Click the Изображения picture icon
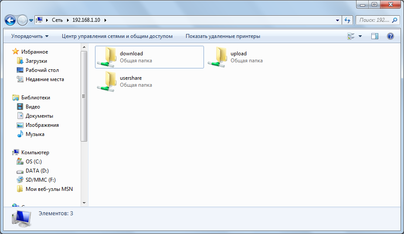The height and width of the screenshot is (234, 404). click(20, 125)
